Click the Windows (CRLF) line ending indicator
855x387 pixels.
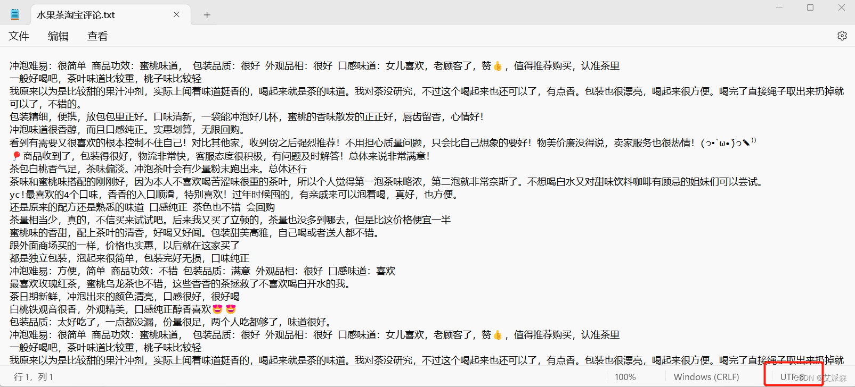706,377
